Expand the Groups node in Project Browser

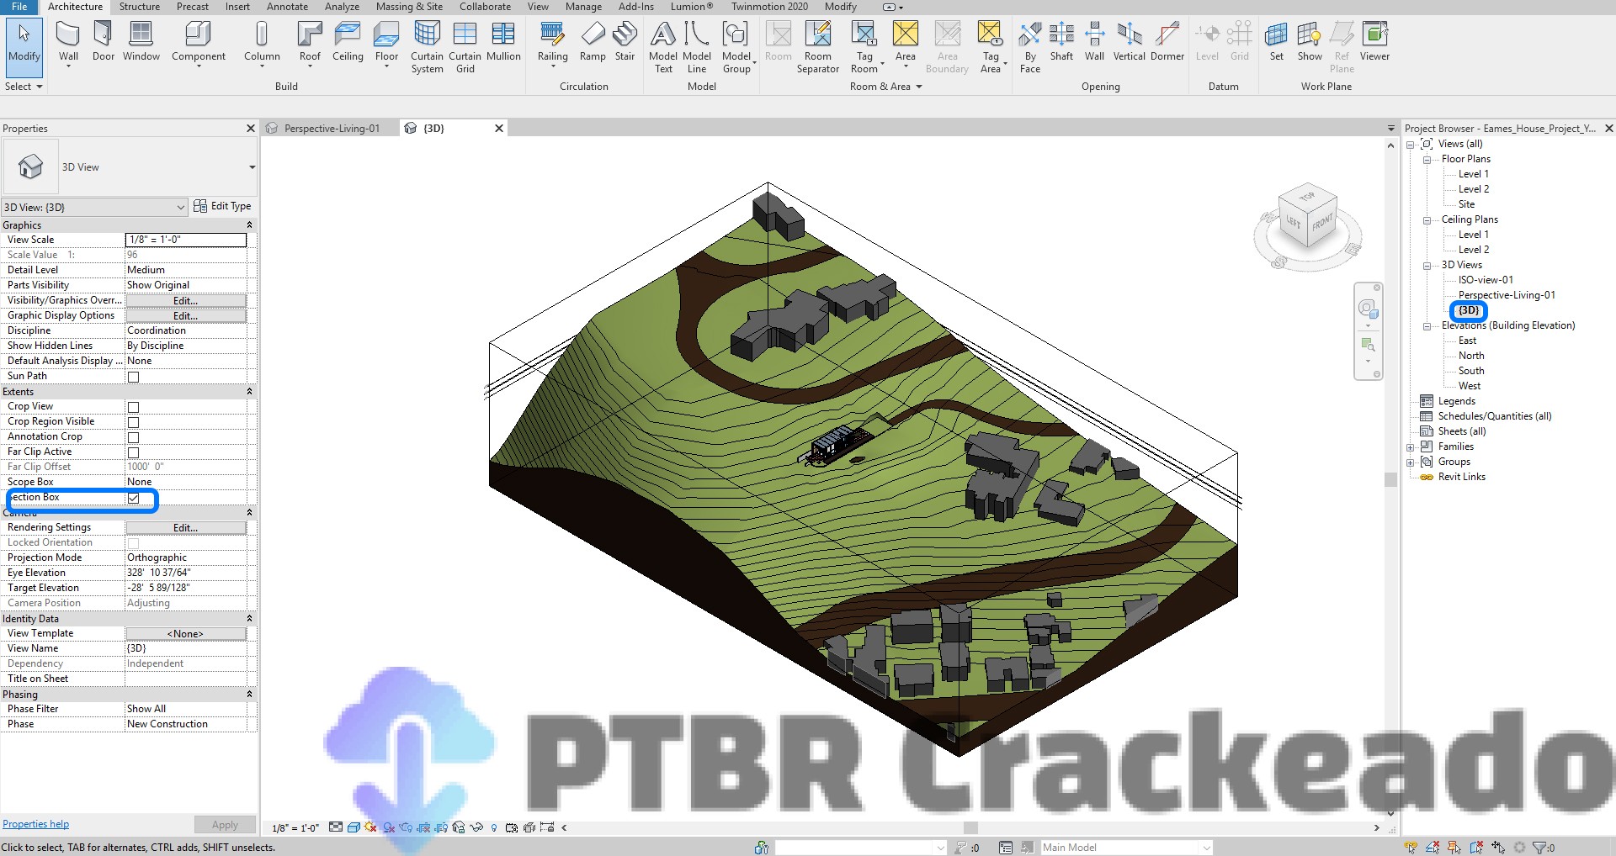[x=1410, y=462]
